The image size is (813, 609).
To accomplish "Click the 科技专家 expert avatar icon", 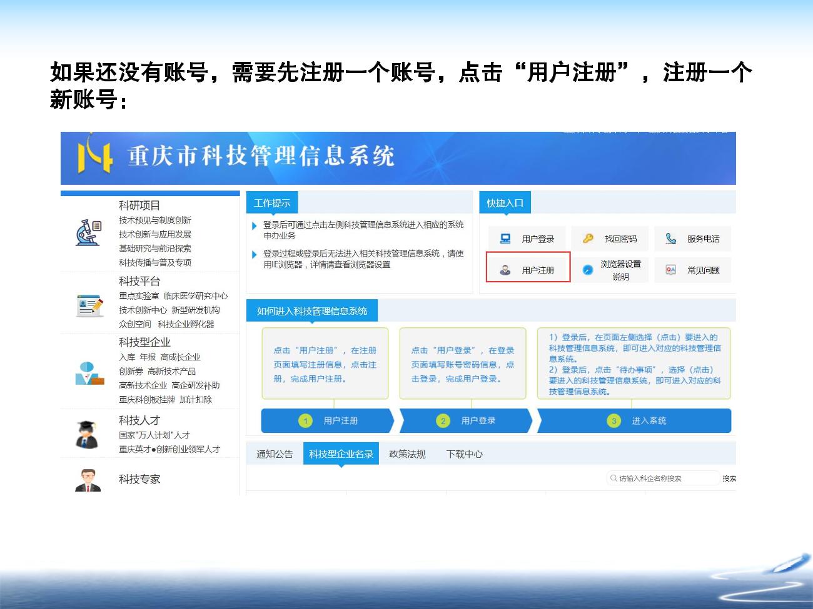I will [88, 480].
